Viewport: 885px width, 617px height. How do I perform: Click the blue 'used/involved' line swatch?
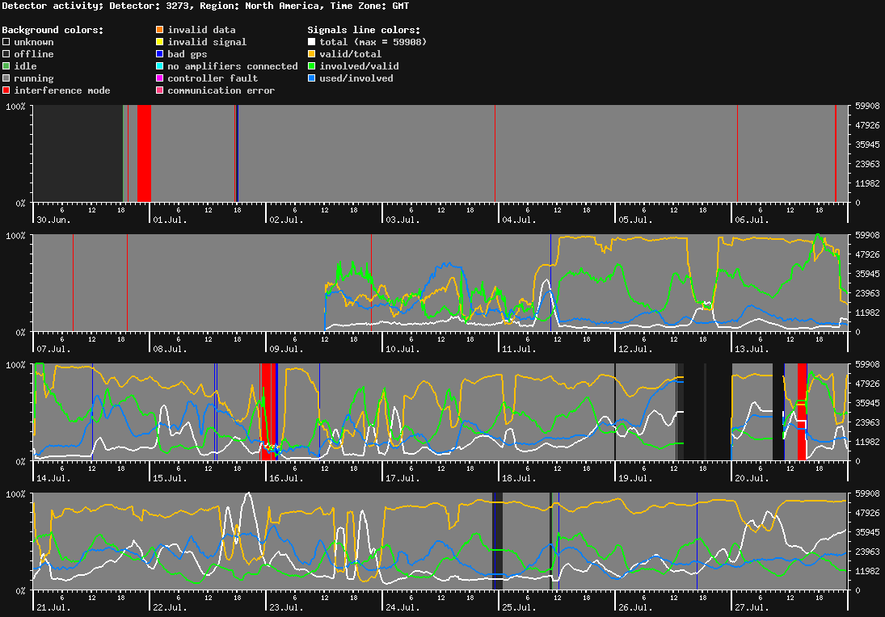coord(311,78)
